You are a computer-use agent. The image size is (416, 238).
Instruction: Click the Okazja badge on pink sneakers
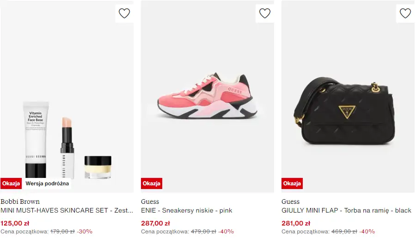coord(152,183)
